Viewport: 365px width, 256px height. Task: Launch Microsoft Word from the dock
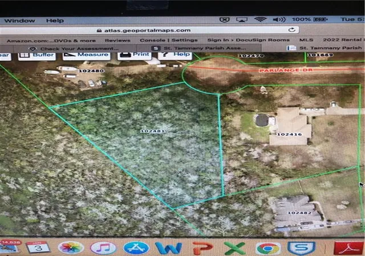tap(169, 248)
